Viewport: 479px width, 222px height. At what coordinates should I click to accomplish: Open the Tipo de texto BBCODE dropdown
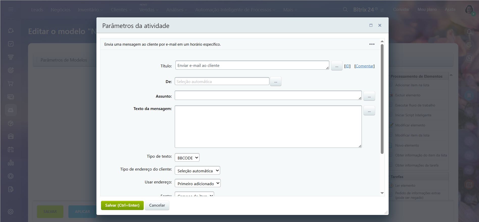click(x=187, y=158)
